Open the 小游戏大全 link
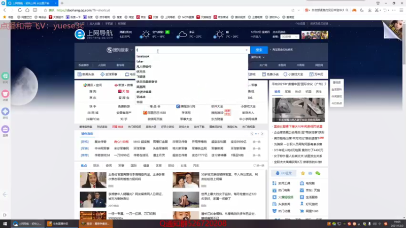Image resolution: width=406 pixels, height=228 pixels. (293, 74)
